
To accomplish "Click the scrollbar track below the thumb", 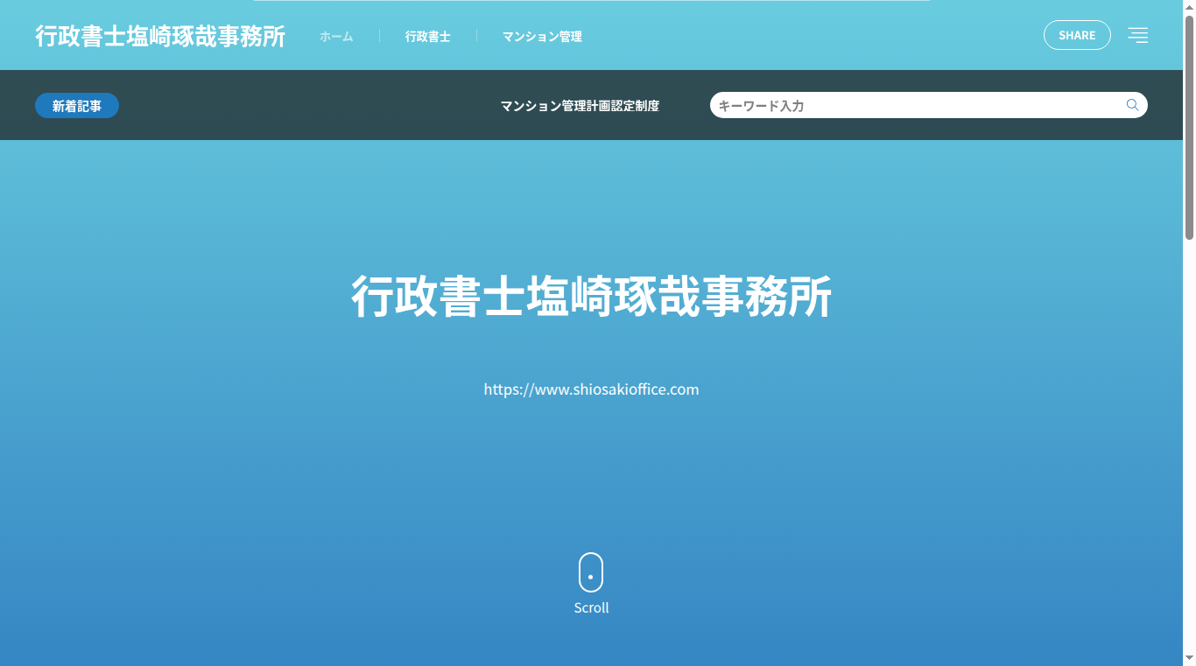I will [x=1189, y=438].
